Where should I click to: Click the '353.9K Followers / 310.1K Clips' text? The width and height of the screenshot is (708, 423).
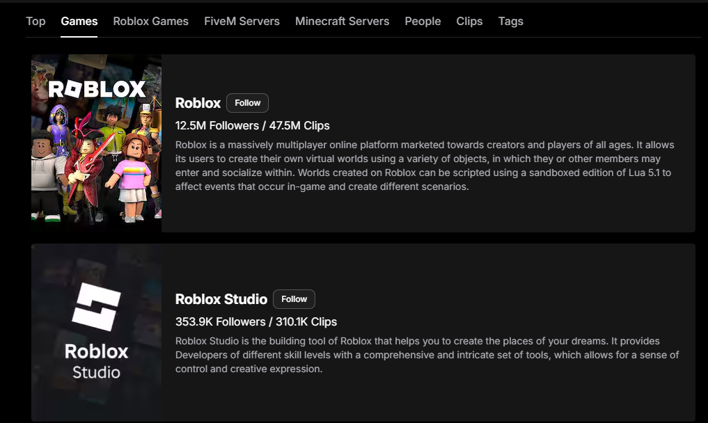[256, 321]
